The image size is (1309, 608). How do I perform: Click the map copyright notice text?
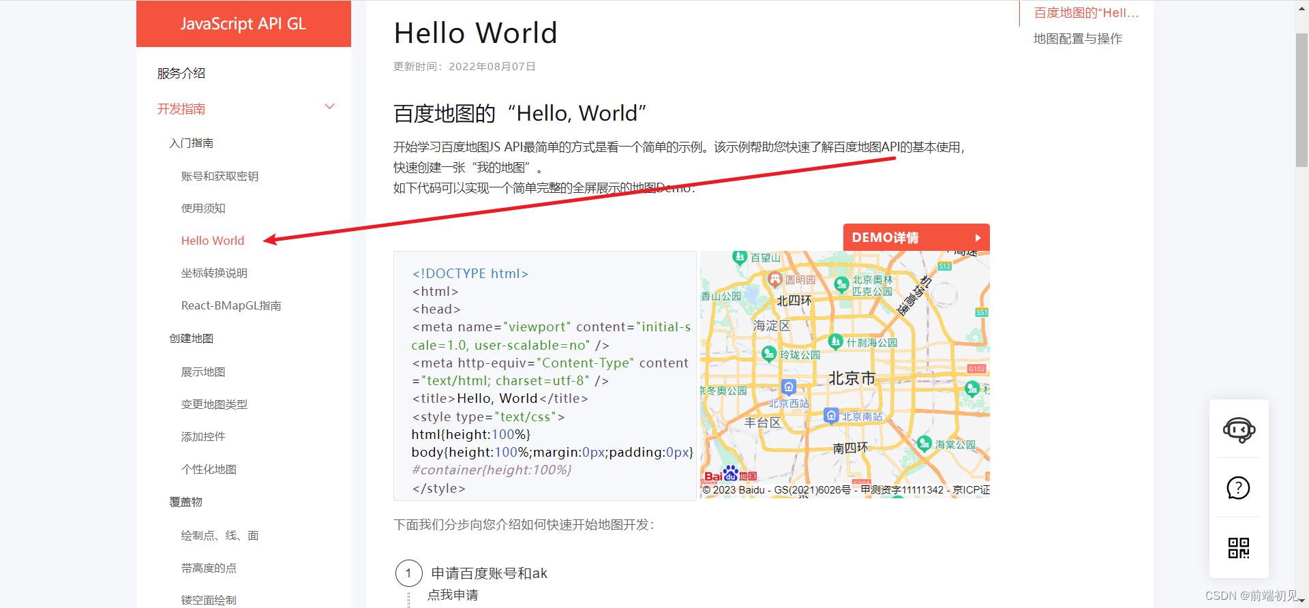[x=845, y=490]
